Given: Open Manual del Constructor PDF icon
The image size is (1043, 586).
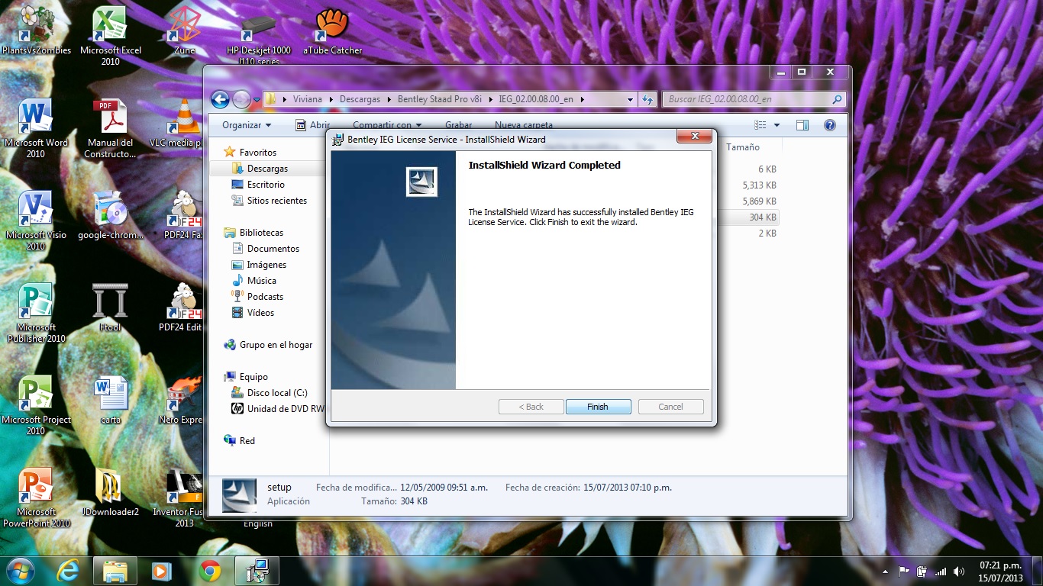Looking at the screenshot, I should (x=111, y=128).
